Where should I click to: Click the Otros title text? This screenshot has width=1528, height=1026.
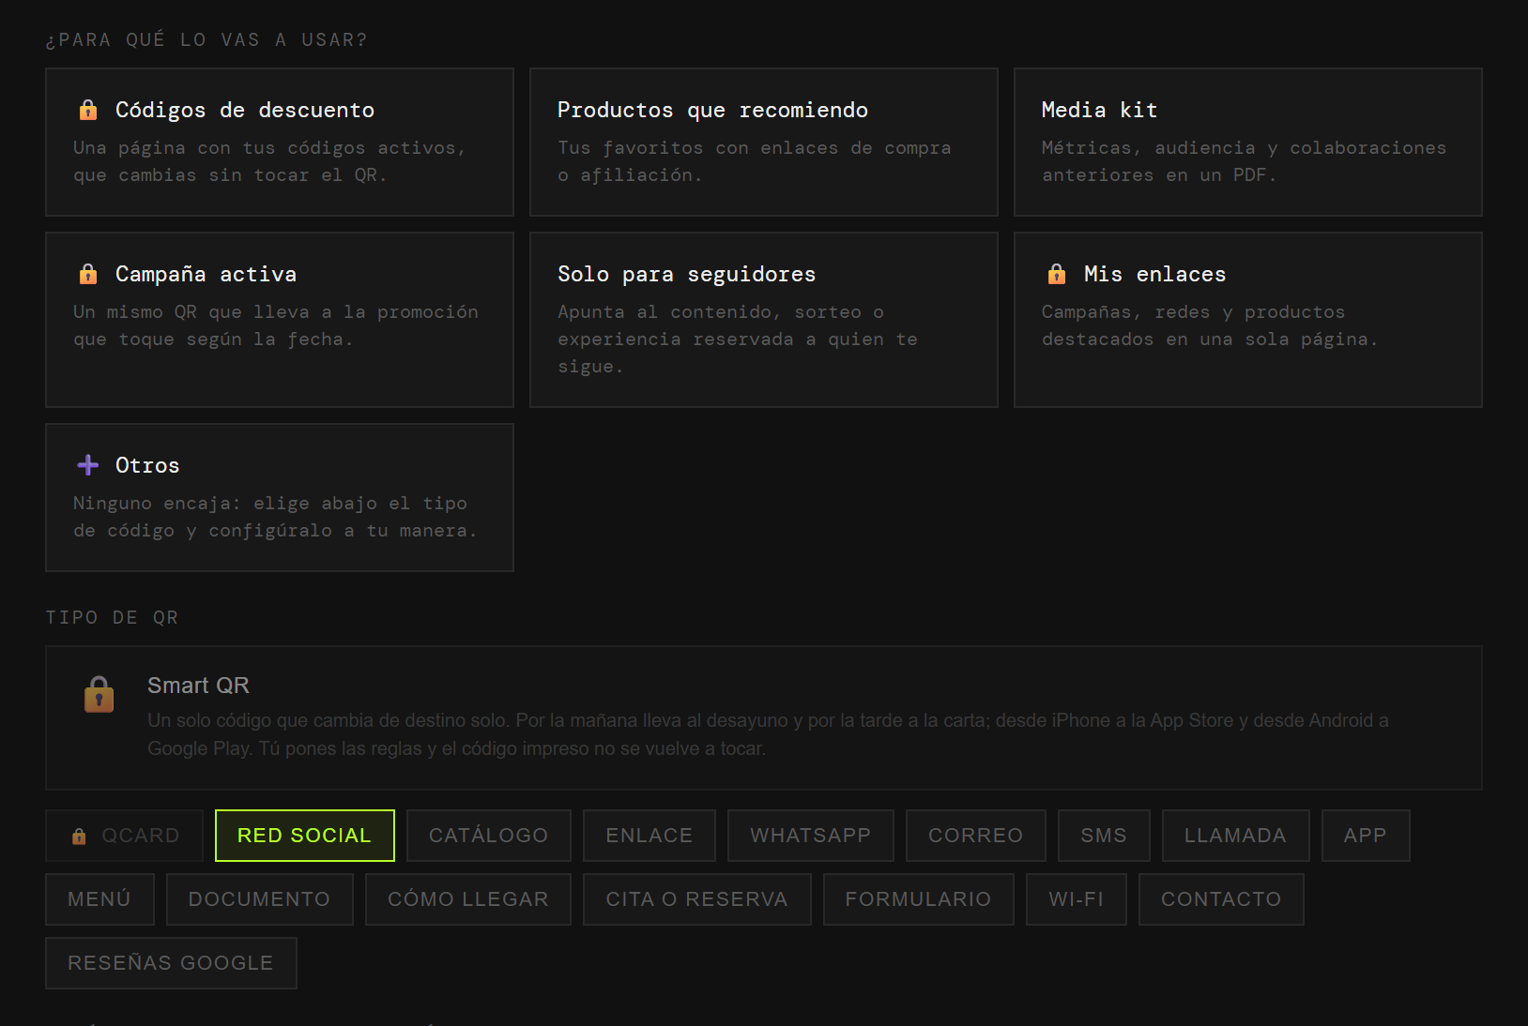pos(147,465)
